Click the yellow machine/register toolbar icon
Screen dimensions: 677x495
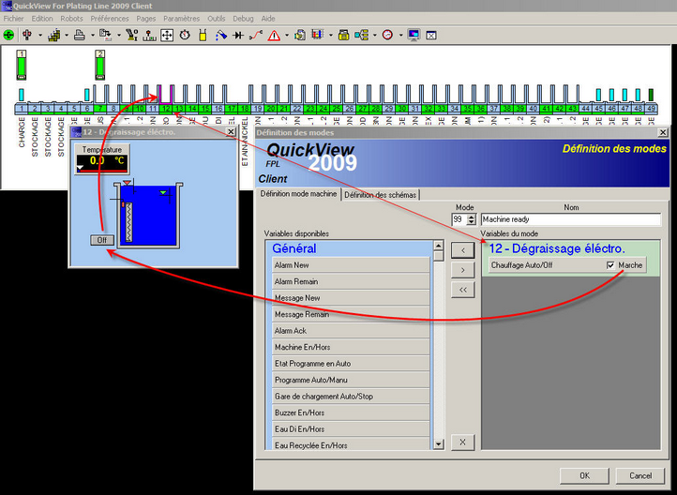[344, 35]
